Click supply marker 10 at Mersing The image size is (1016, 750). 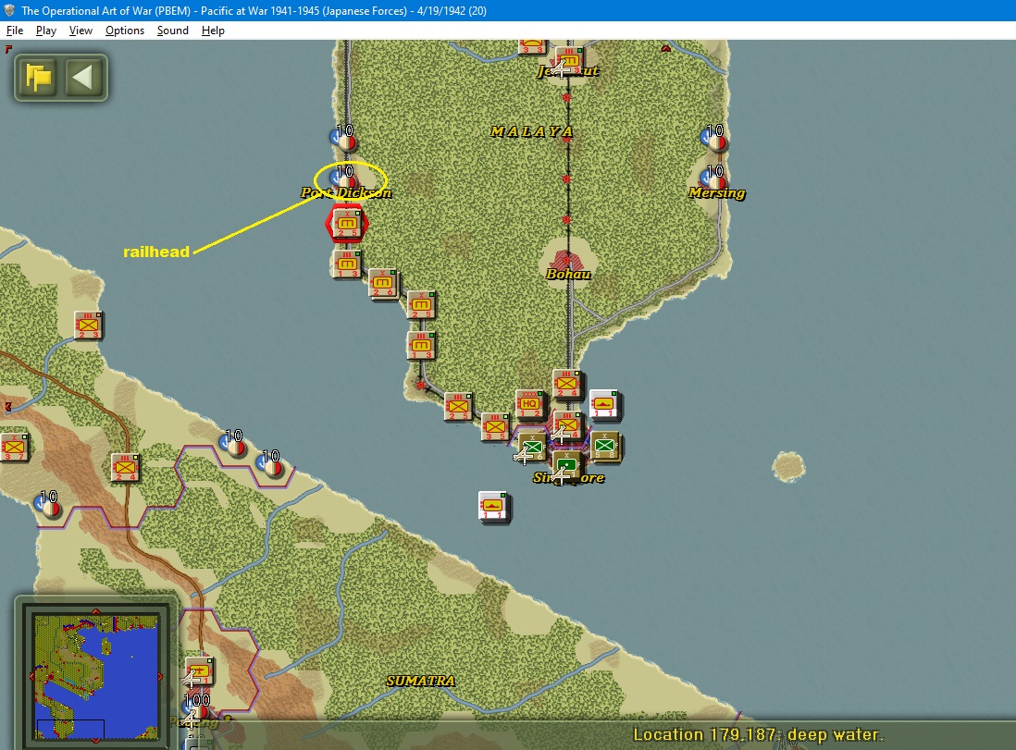[x=712, y=177]
